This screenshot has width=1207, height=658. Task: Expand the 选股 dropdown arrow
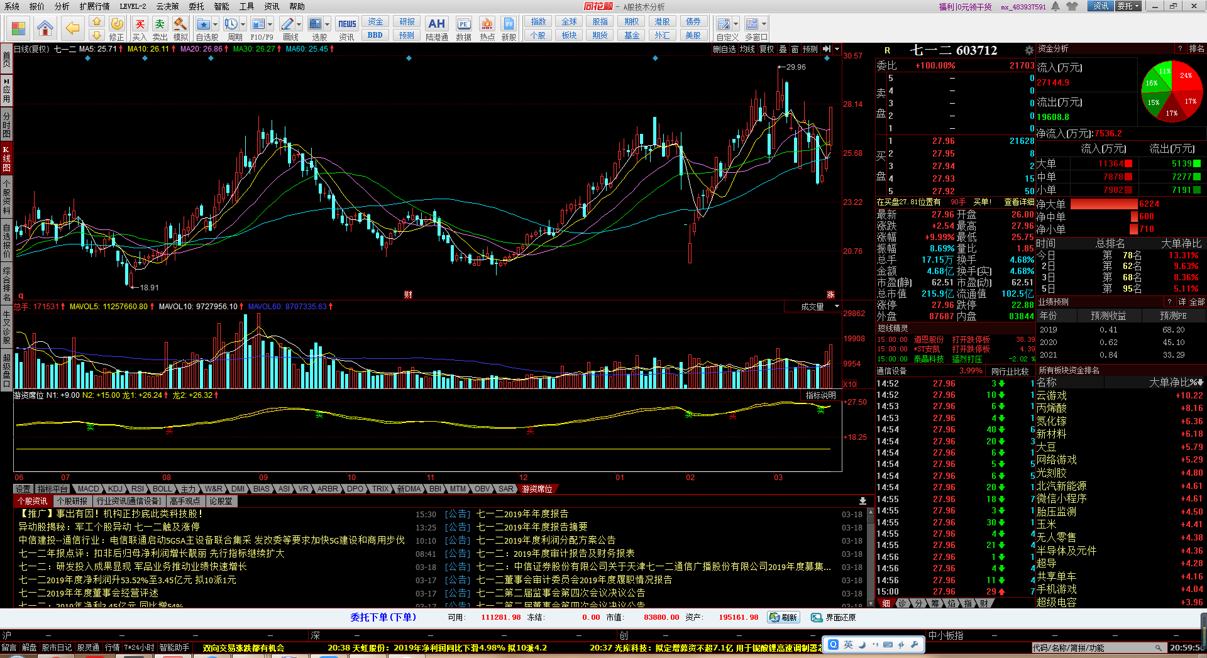pos(327,24)
